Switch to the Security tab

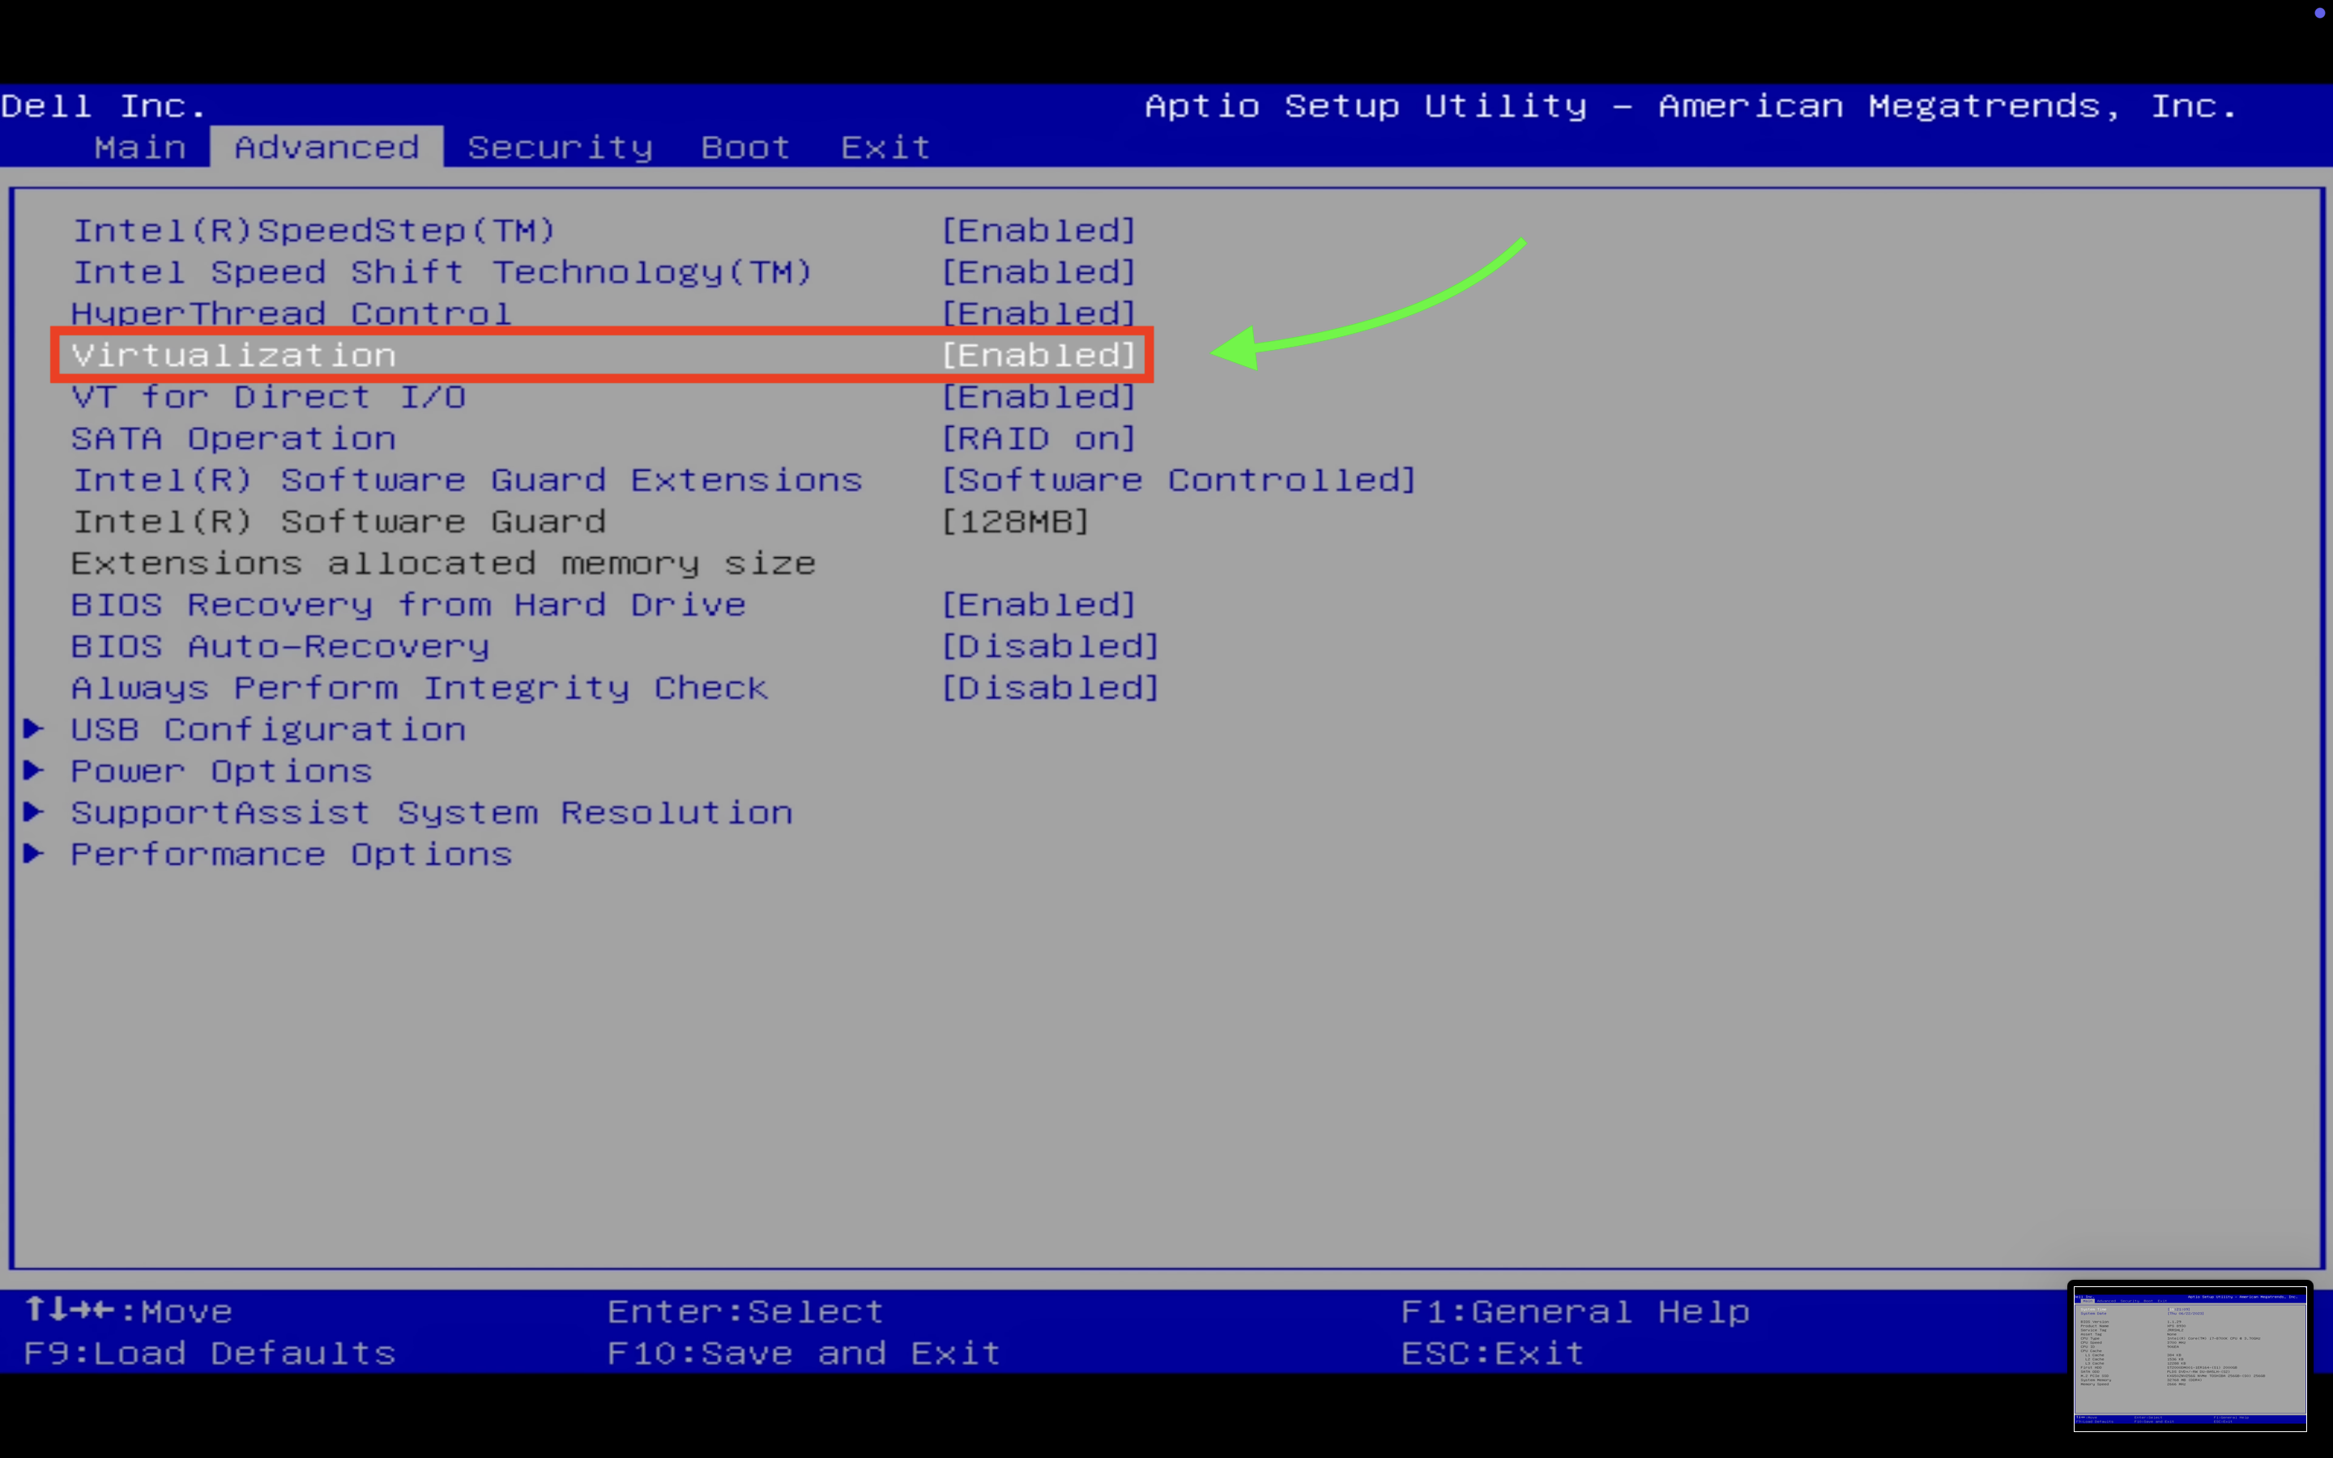click(x=560, y=147)
